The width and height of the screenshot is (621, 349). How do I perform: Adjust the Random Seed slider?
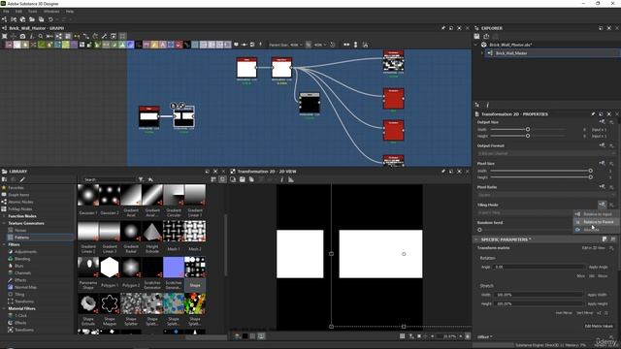(479, 230)
